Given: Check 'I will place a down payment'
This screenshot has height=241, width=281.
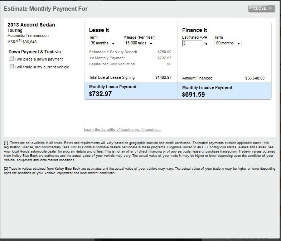Looking at the screenshot, I should point(11,58).
